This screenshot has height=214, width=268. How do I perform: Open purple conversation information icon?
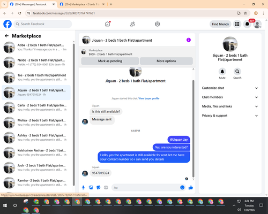189,40
